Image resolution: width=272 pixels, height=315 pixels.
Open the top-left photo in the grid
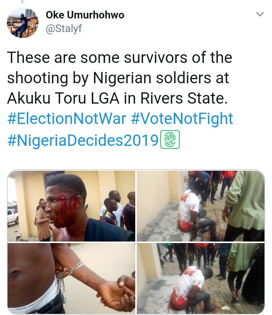[71, 206]
